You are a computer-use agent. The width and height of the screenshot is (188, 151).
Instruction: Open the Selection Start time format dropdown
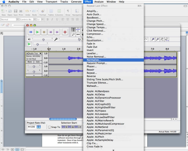pyautogui.click(x=80, y=127)
